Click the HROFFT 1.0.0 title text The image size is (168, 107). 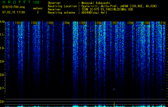point(21,2)
